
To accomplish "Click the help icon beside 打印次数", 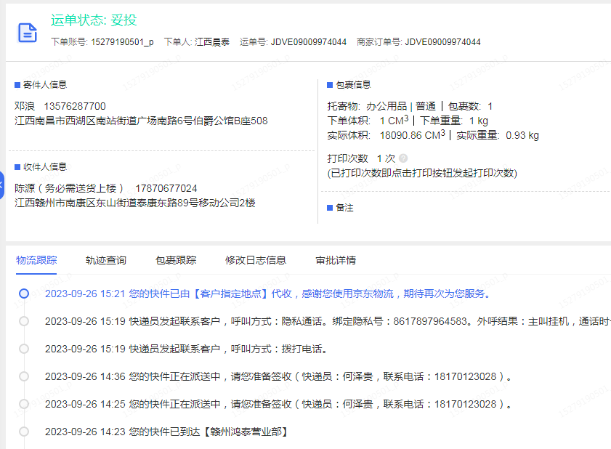I will (x=403, y=158).
